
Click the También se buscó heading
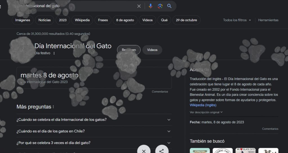pos(207,141)
